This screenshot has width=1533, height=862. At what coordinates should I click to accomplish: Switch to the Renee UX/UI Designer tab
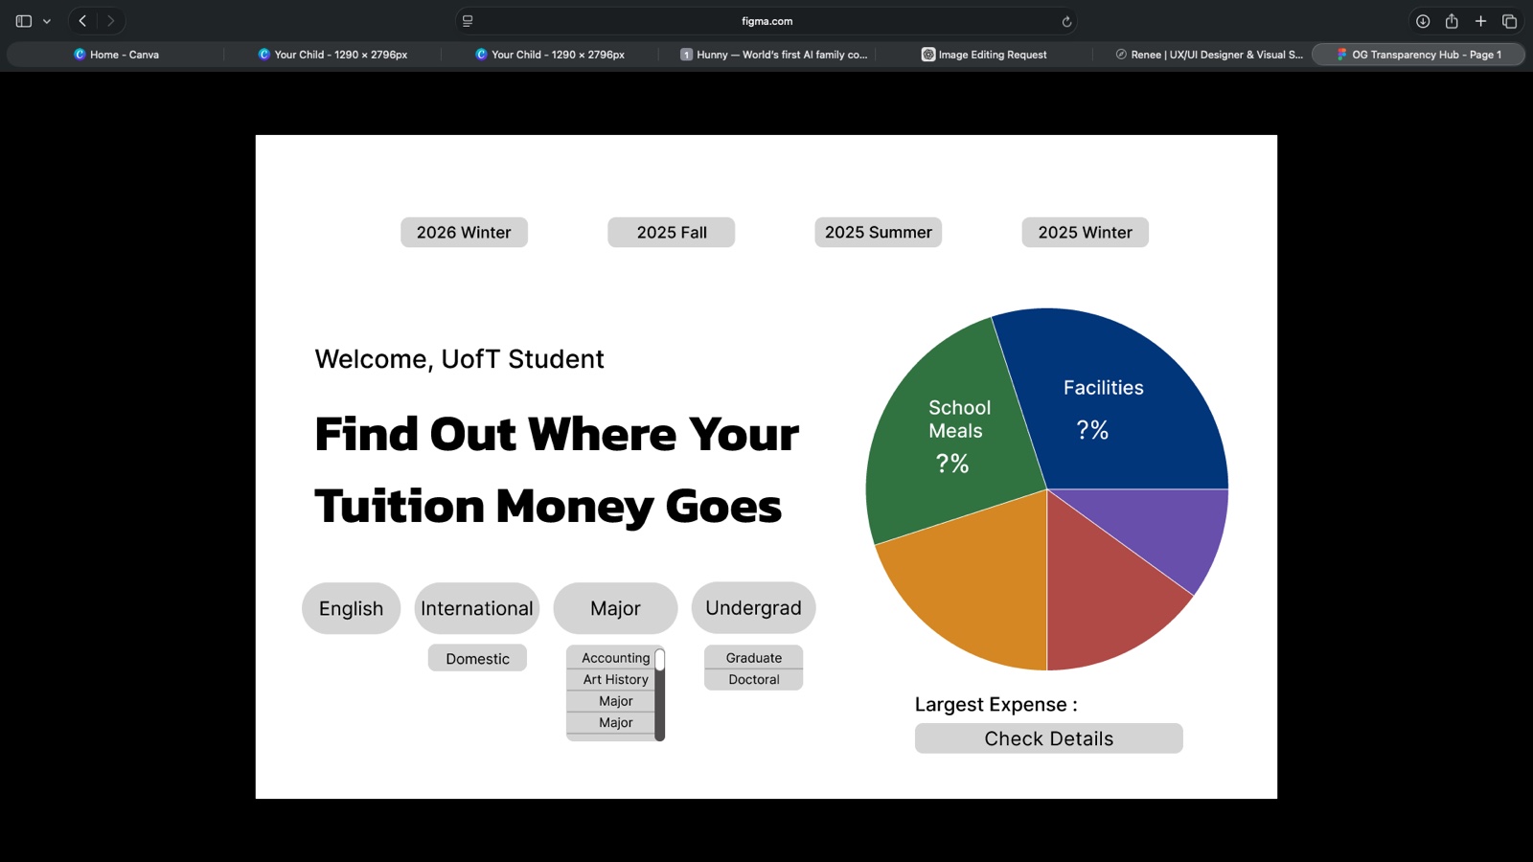pyautogui.click(x=1208, y=55)
